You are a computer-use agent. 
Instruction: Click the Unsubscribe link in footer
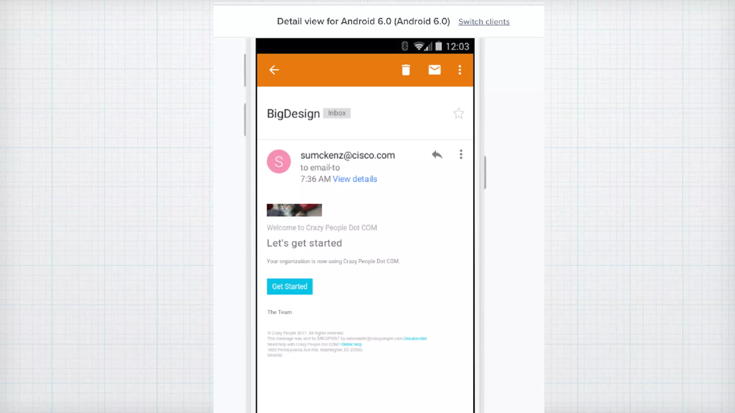415,338
